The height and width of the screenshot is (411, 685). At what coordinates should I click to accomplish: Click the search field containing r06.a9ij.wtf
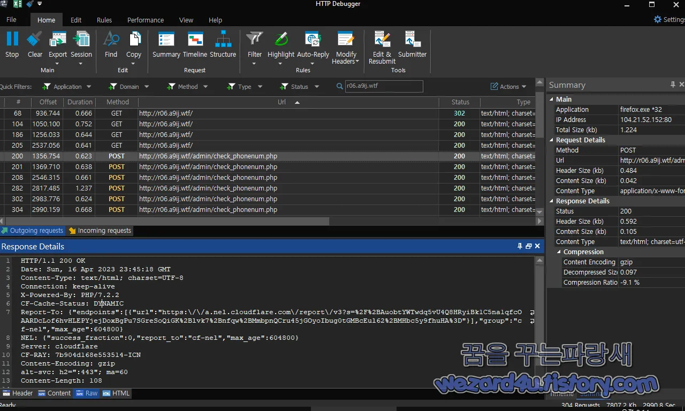pos(384,86)
